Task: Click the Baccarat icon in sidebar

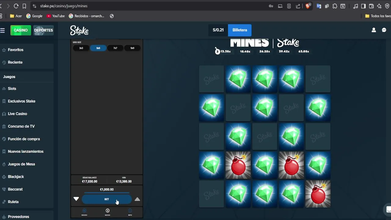Action: [x=4, y=189]
